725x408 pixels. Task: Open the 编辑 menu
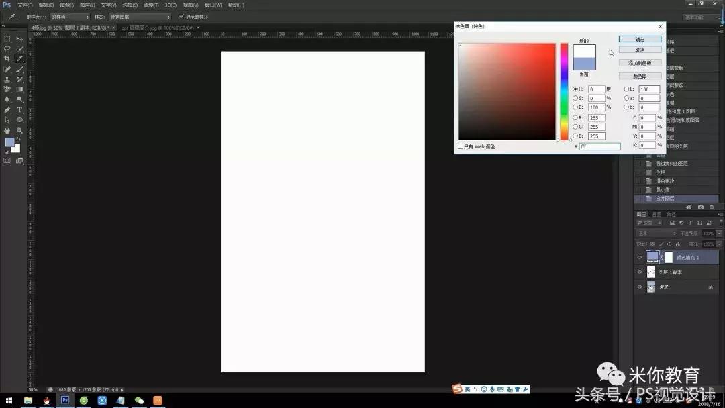44,5
